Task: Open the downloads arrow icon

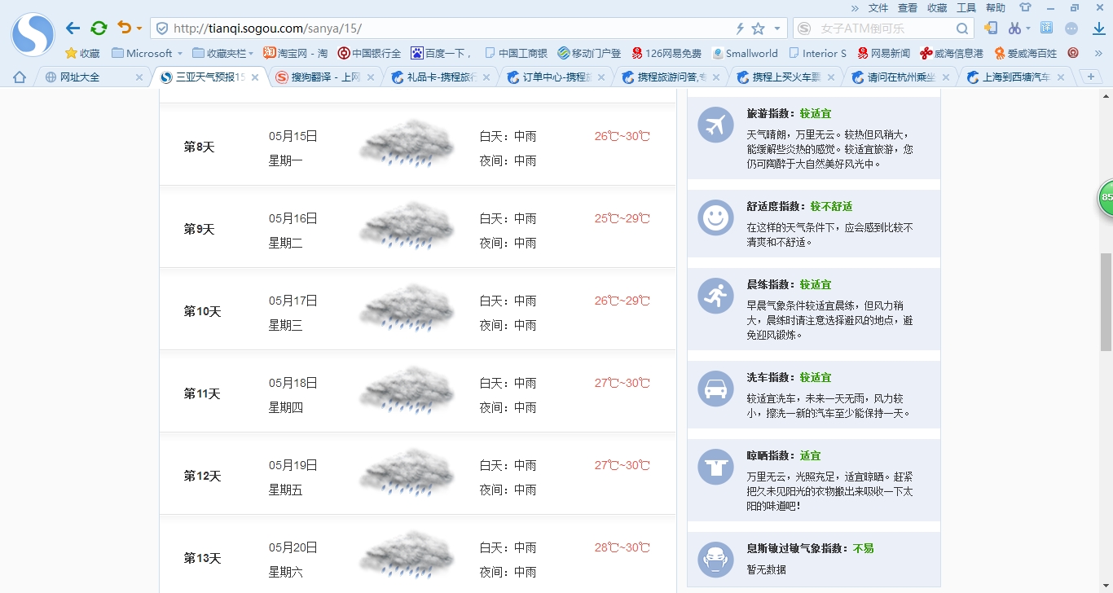Action: (x=1098, y=29)
